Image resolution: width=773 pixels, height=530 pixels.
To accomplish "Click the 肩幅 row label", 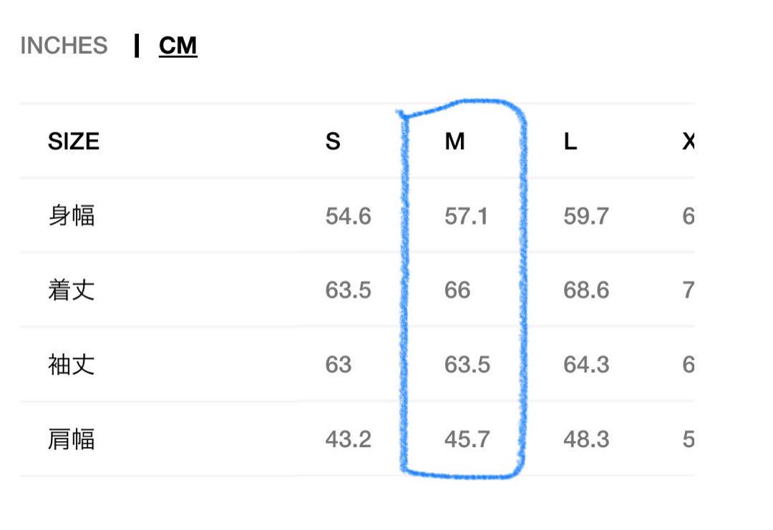I will point(72,439).
